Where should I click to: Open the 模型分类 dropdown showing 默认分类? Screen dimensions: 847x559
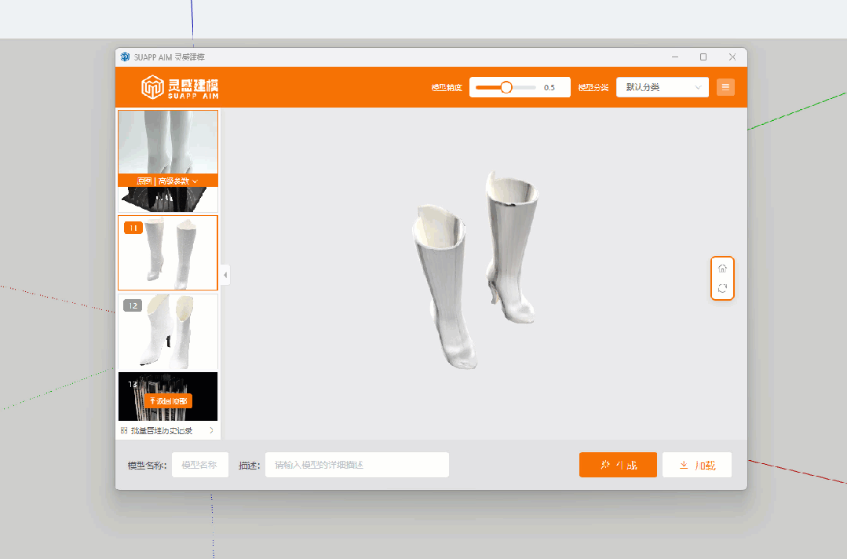pyautogui.click(x=663, y=87)
